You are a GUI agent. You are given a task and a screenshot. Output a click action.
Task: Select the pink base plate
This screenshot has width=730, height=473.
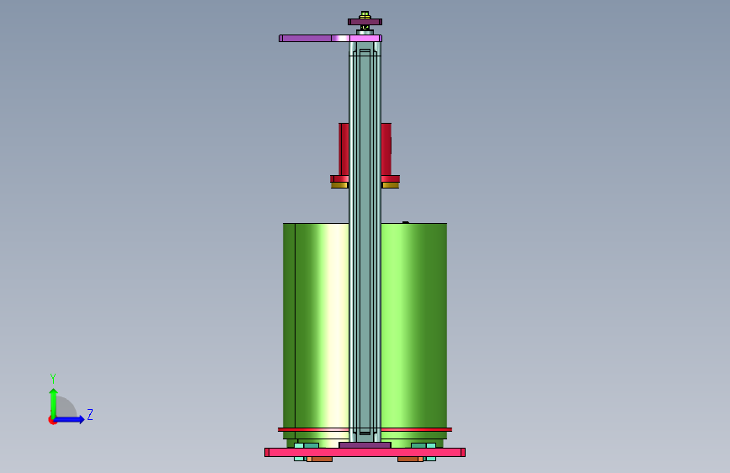(365, 452)
